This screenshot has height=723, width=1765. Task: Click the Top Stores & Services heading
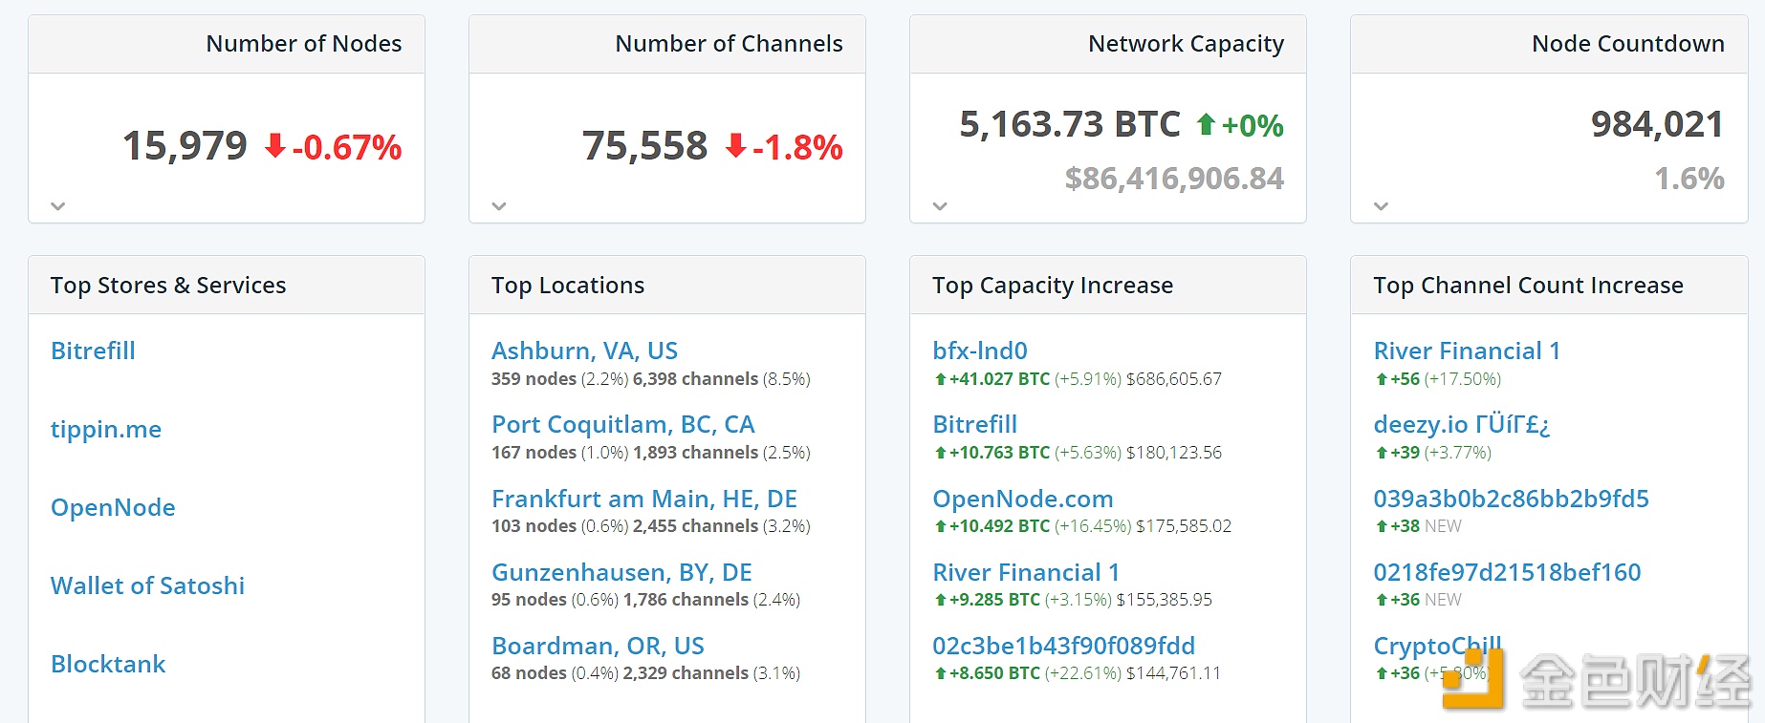point(168,286)
